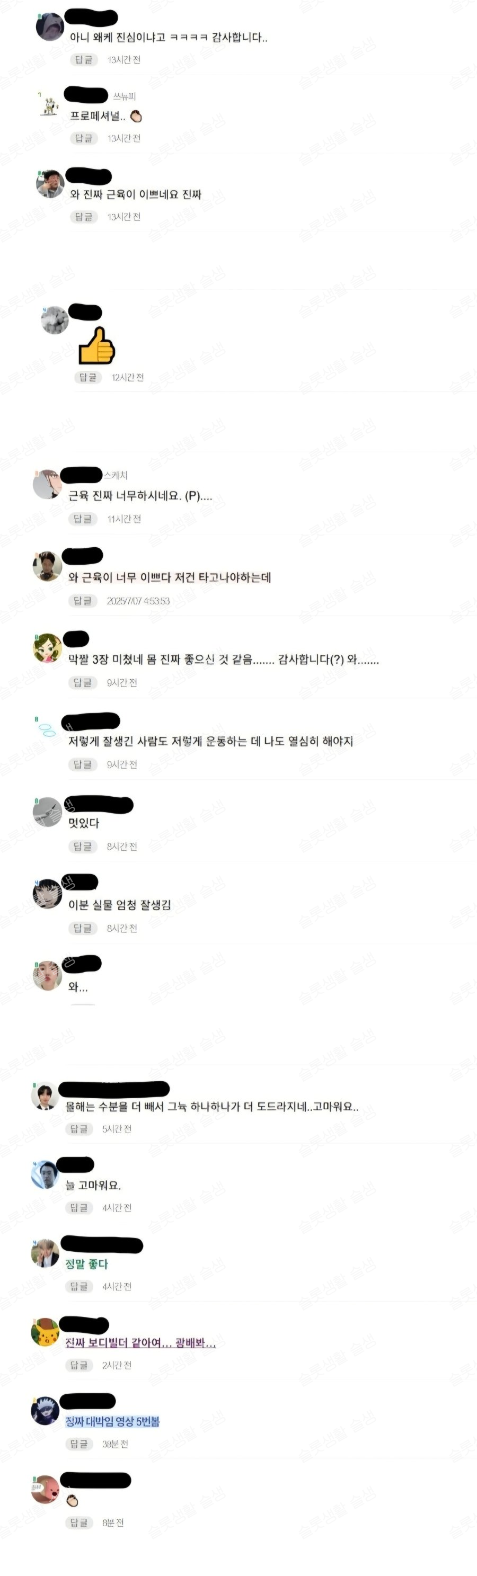
Task: Click the reply button on the 8분 전 comment
Action: click(x=79, y=1523)
